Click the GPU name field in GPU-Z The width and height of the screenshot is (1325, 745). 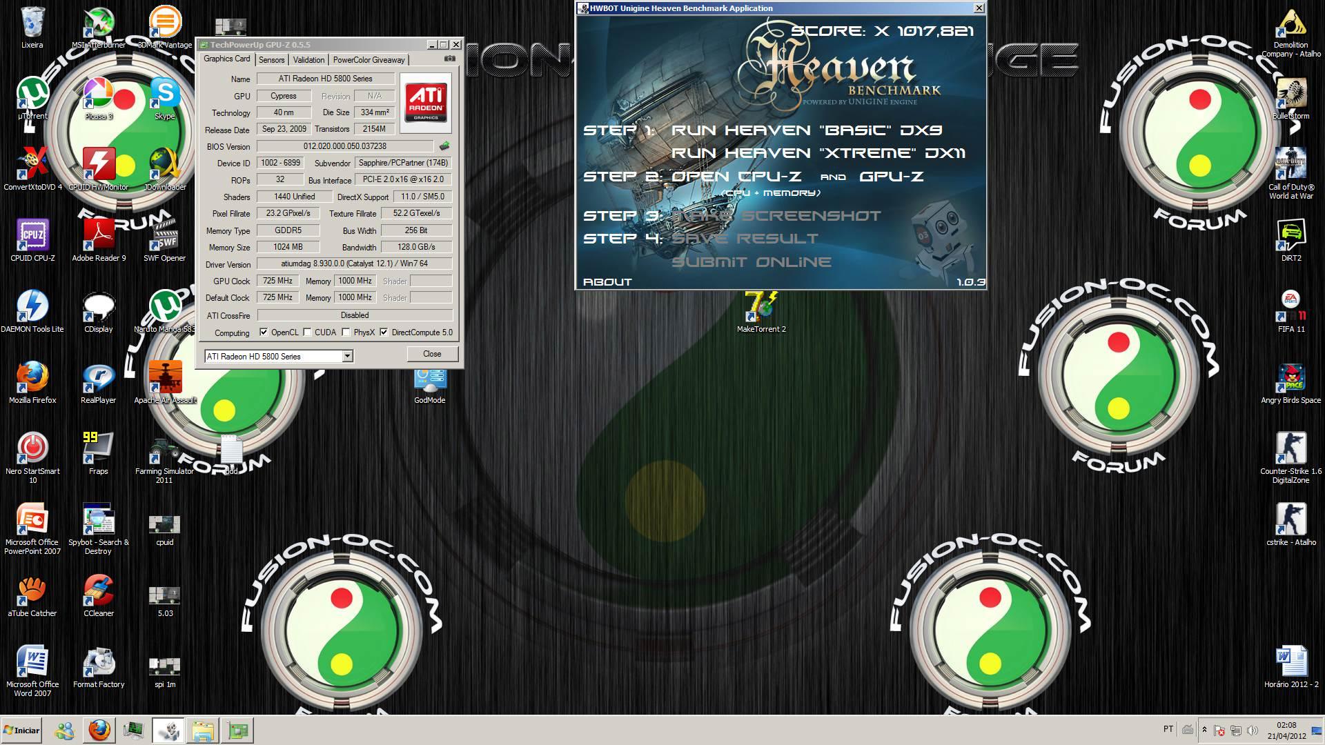(326, 79)
